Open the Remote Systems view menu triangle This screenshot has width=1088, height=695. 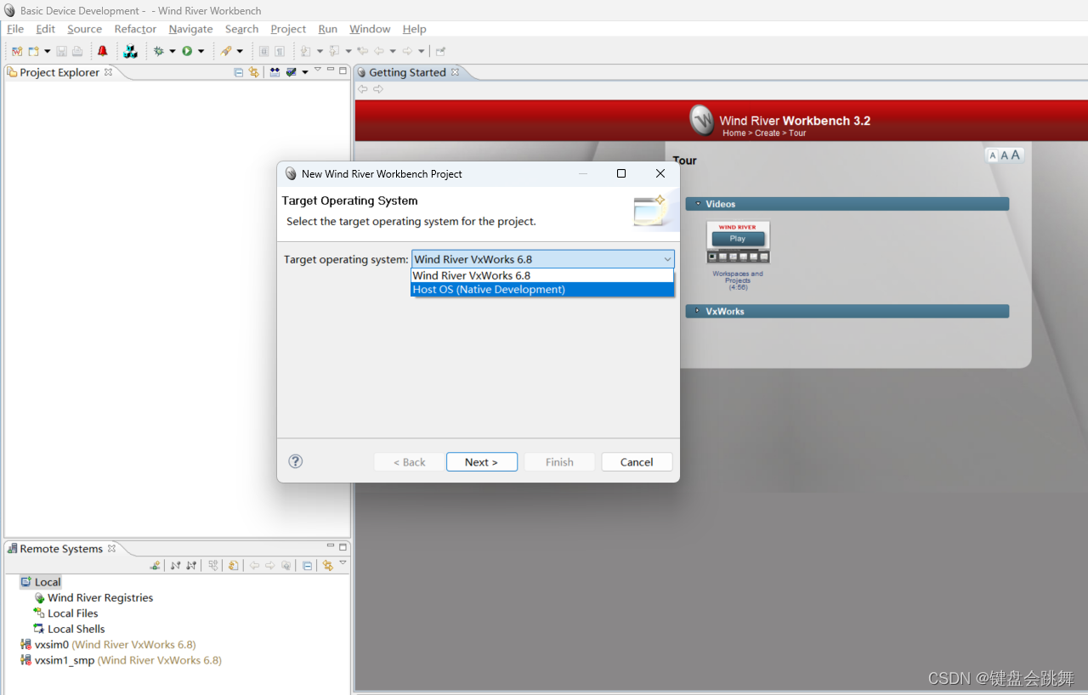pos(343,562)
